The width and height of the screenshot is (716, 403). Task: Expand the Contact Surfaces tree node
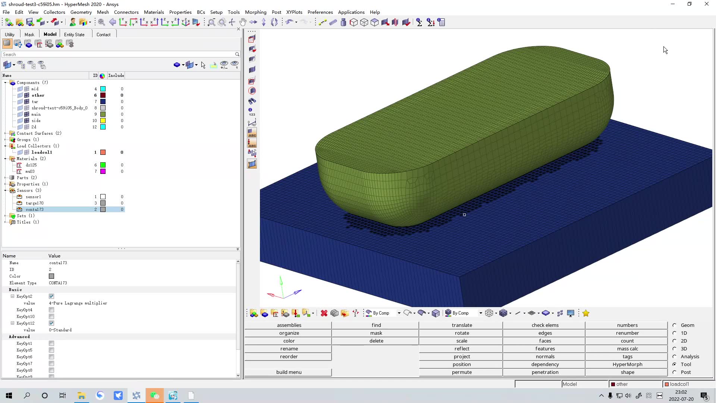6,133
